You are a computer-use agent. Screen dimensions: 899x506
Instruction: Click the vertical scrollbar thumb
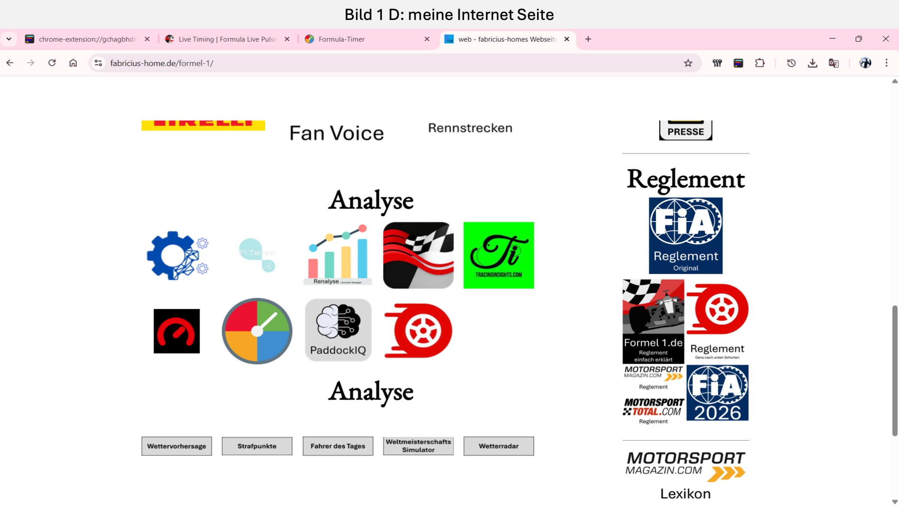coord(895,371)
